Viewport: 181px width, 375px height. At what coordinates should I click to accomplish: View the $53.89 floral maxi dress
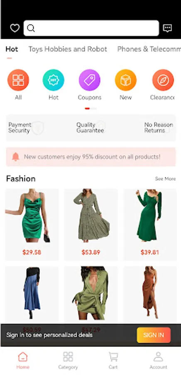pyautogui.click(x=91, y=225)
